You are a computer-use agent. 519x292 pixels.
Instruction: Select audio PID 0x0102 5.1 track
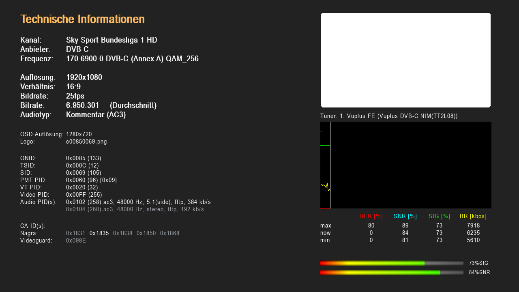coord(138,202)
